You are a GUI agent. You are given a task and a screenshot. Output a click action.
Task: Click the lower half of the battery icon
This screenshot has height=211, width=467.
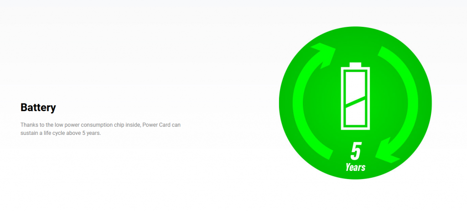click(355, 116)
